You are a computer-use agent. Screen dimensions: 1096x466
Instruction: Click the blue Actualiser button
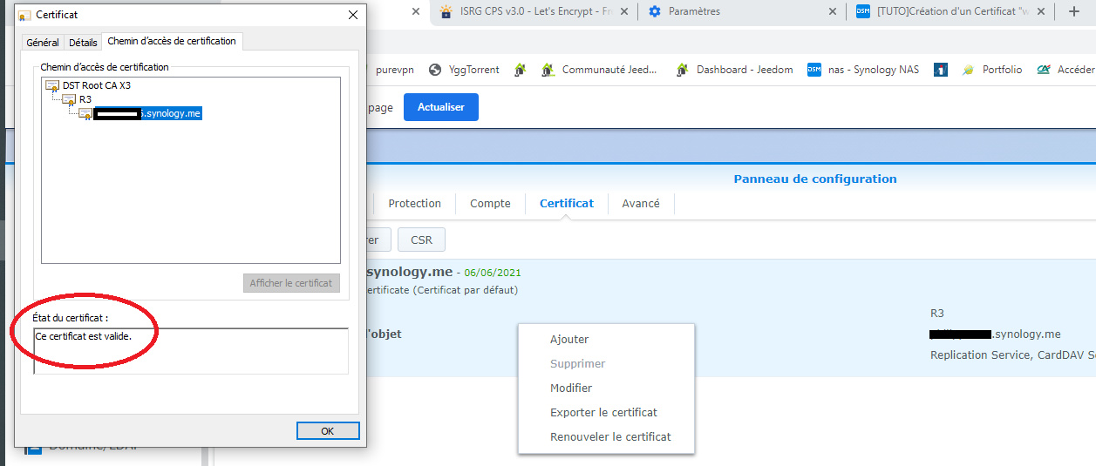point(441,107)
